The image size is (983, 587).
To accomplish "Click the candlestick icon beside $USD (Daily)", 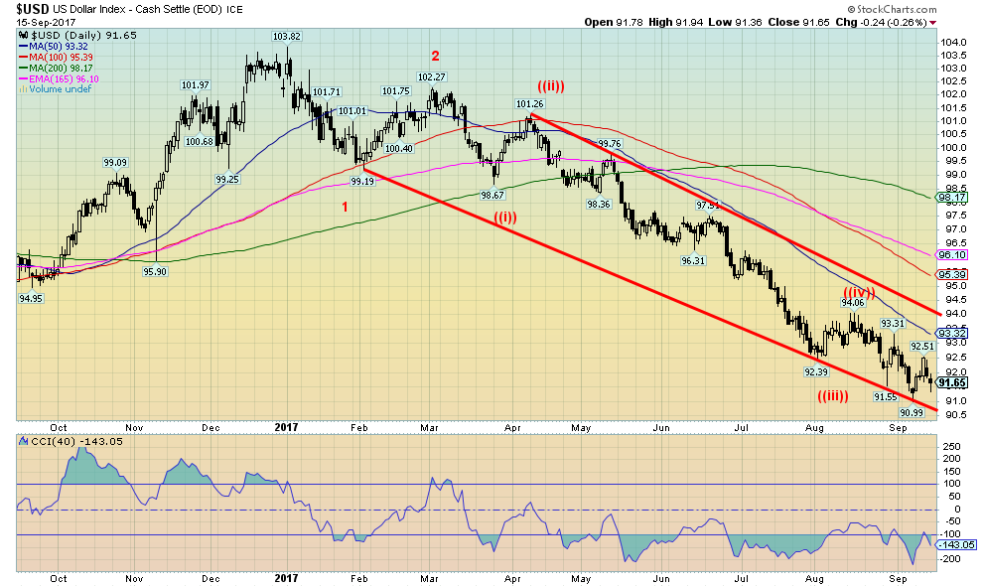I will 23,35.
